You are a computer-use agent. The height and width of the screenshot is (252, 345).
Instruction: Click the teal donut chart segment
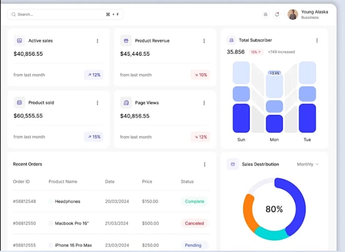pyautogui.click(x=272, y=234)
